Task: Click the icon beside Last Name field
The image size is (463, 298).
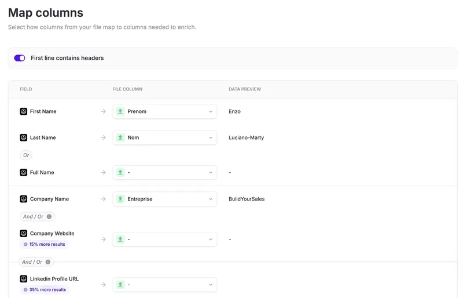Action: (x=24, y=137)
